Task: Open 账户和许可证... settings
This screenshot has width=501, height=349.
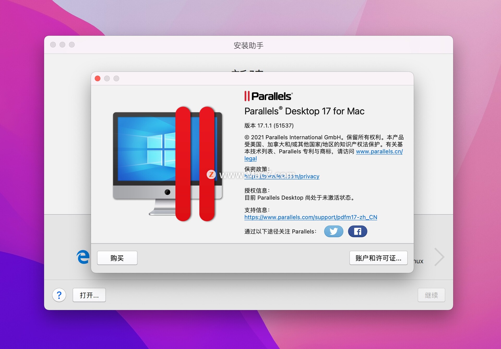Action: point(378,258)
